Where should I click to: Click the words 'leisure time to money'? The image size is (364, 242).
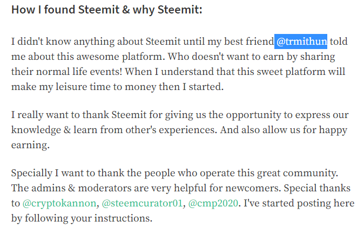pyautogui.click(x=106, y=87)
